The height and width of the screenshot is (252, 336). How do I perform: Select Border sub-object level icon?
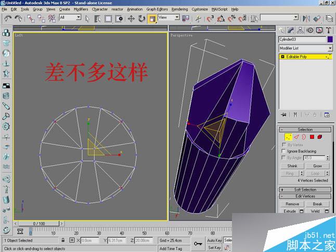coord(304,137)
